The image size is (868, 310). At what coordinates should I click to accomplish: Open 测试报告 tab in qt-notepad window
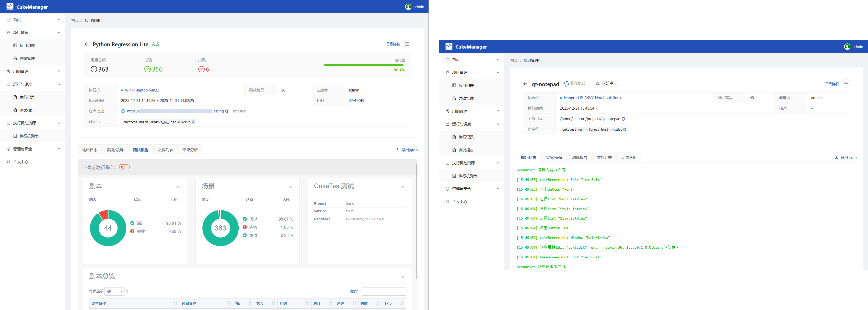[x=580, y=158]
